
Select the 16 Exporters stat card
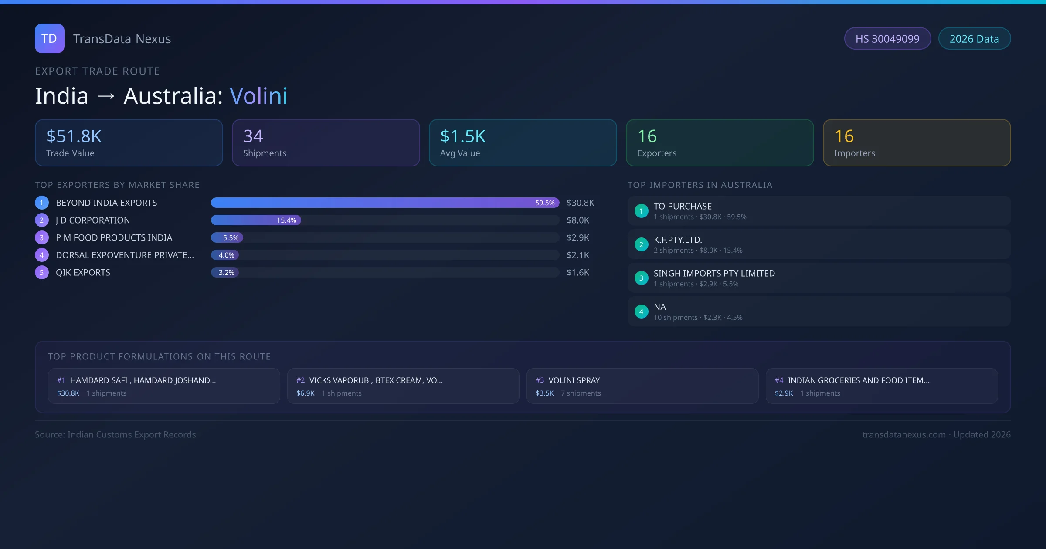click(720, 142)
